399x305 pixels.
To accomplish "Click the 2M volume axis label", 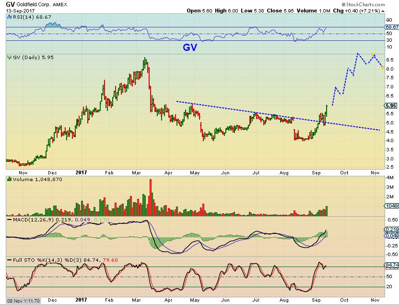I will [390, 197].
